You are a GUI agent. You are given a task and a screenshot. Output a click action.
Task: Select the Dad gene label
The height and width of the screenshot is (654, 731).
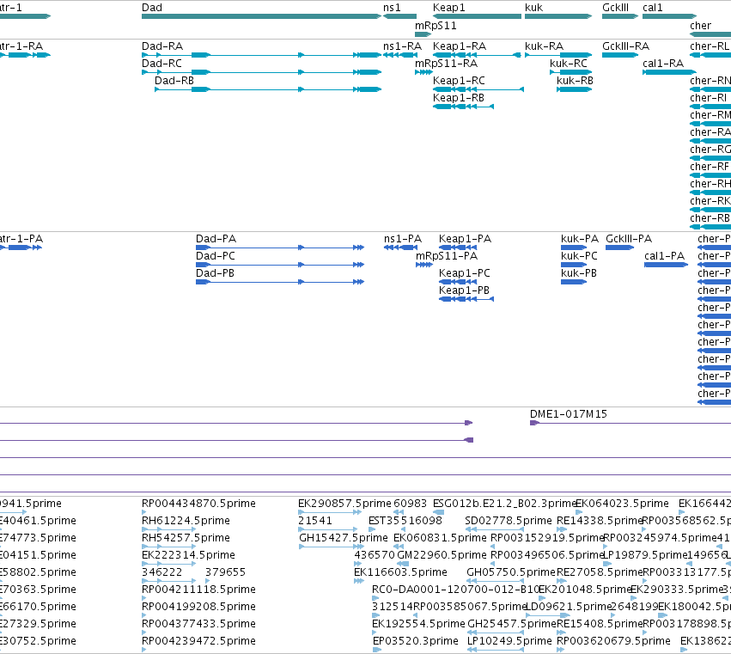(x=152, y=8)
